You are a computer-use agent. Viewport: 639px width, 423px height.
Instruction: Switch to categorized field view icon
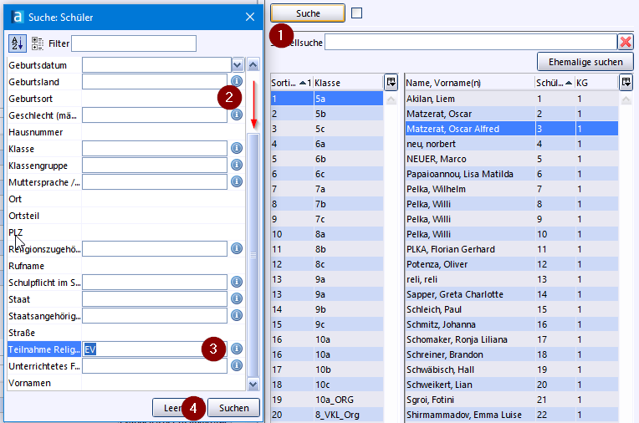pos(38,43)
